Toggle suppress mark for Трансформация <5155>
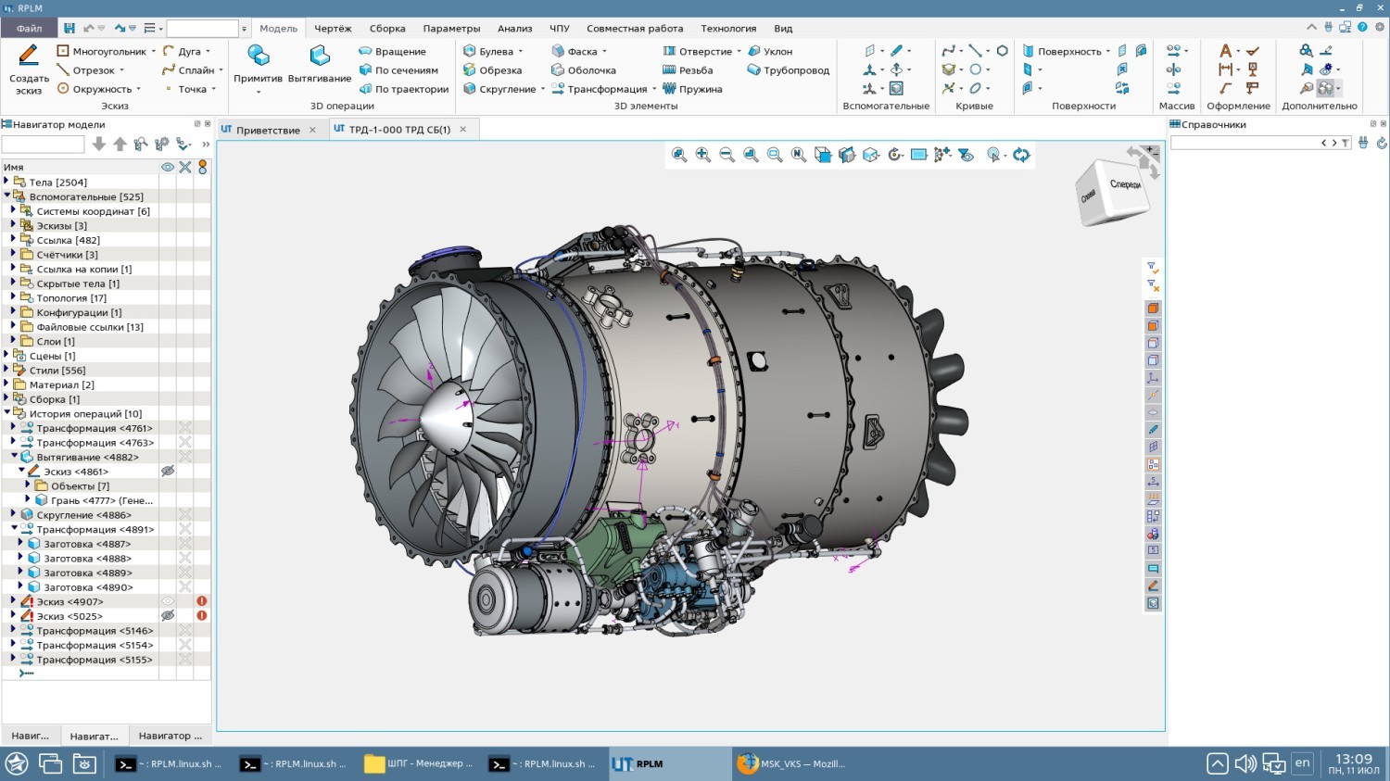This screenshot has width=1390, height=781. (x=185, y=660)
